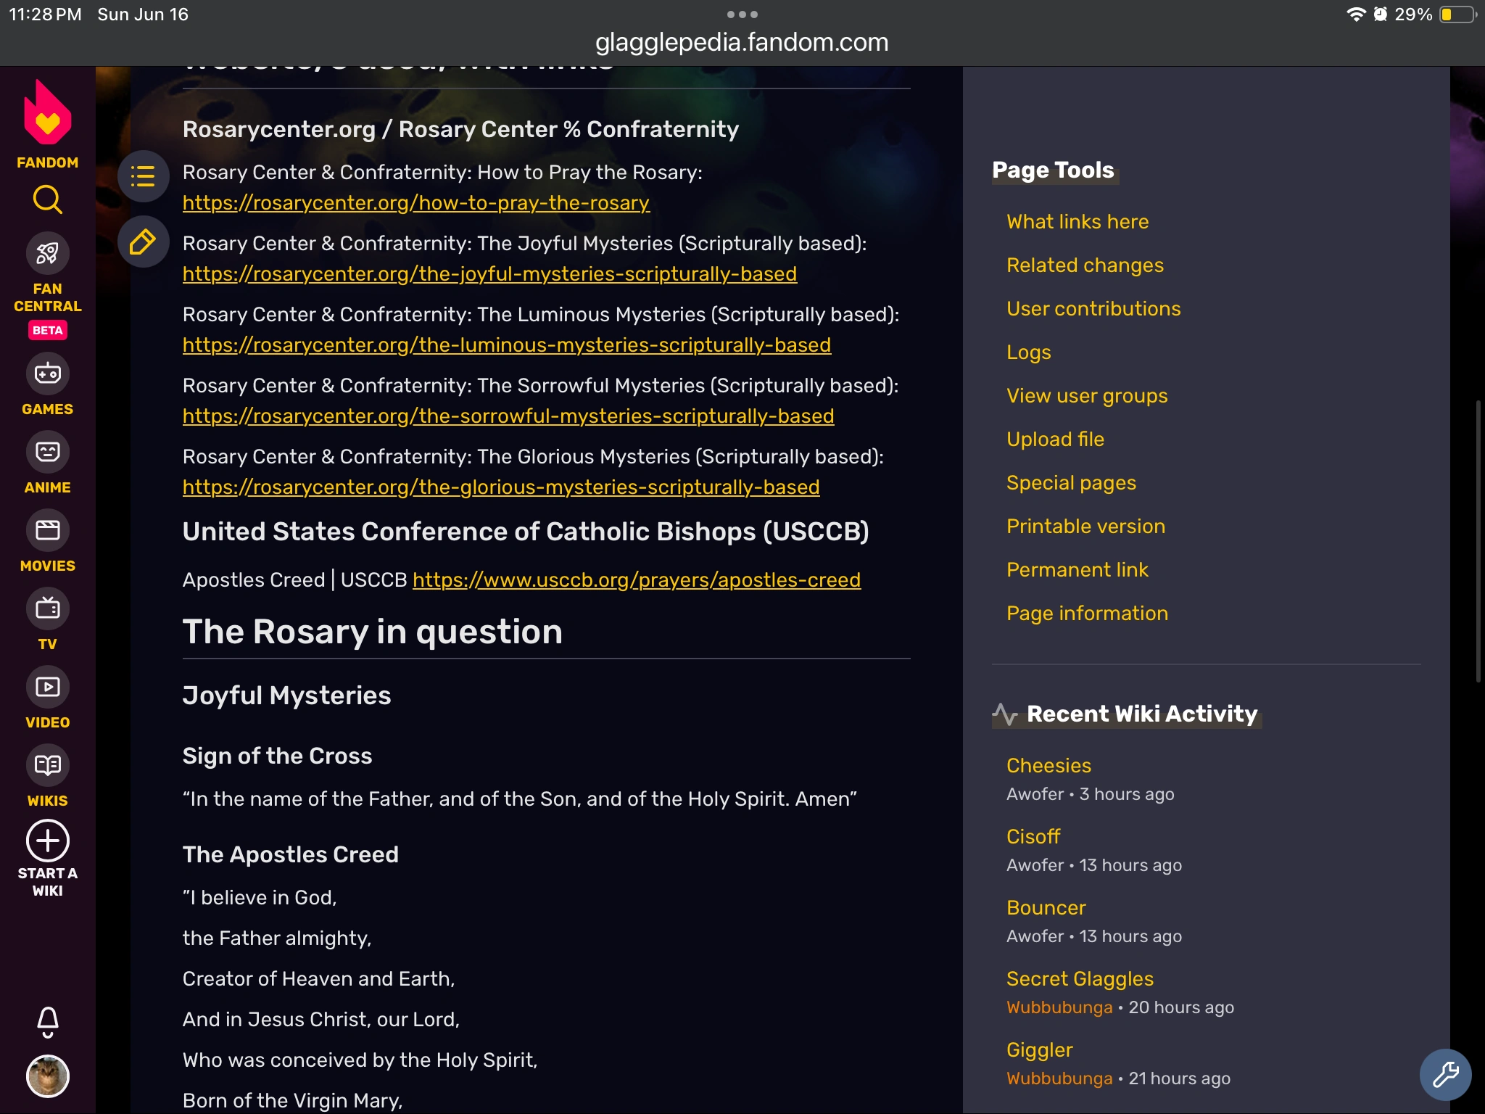Open the admin wrench tools button
This screenshot has width=1485, height=1114.
pyautogui.click(x=1445, y=1074)
